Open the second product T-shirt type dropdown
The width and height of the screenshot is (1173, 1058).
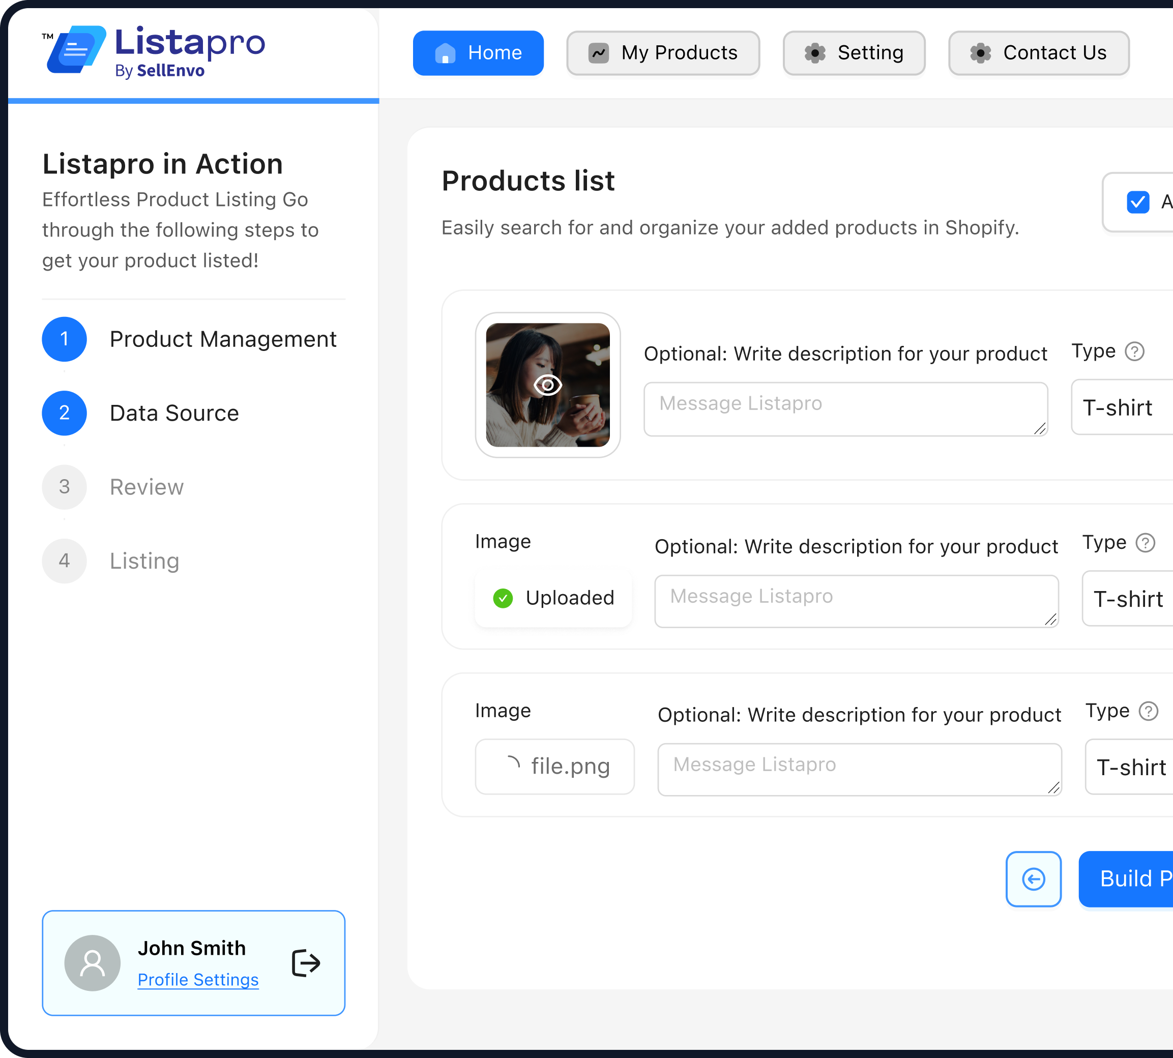1128,599
